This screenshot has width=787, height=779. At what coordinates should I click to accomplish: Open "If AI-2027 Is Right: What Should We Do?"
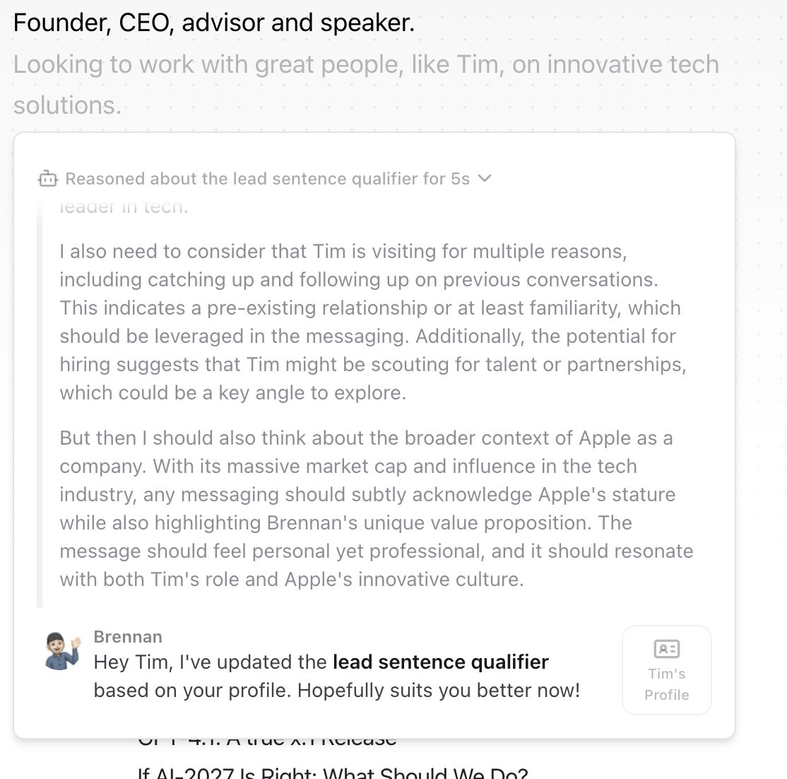pos(333,773)
